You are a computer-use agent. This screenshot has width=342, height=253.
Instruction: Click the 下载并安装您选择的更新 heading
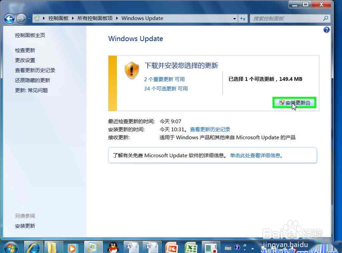point(181,65)
